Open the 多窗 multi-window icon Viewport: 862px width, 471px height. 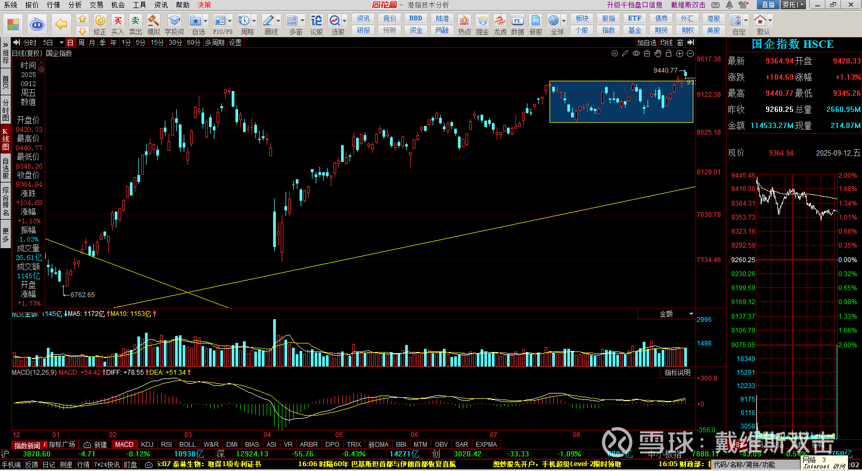(292, 21)
